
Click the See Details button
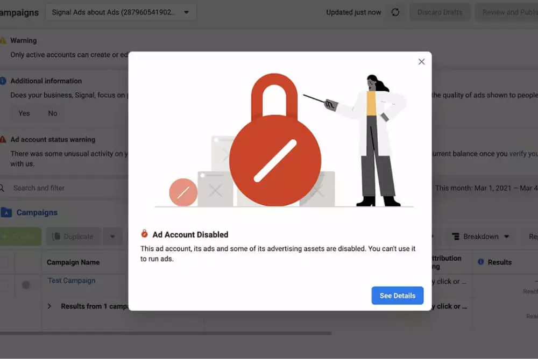[x=397, y=296]
